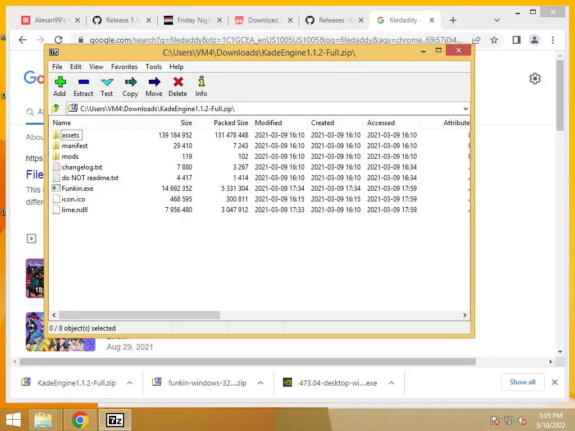Select the assets folder icon

(x=56, y=135)
